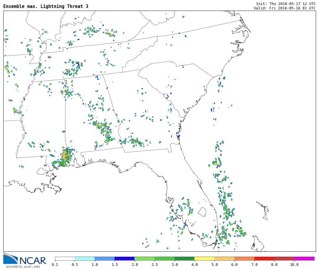This screenshot has width=319, height=270.
Task: Open the ensemble.ucar.edu link
Action: click(23, 266)
